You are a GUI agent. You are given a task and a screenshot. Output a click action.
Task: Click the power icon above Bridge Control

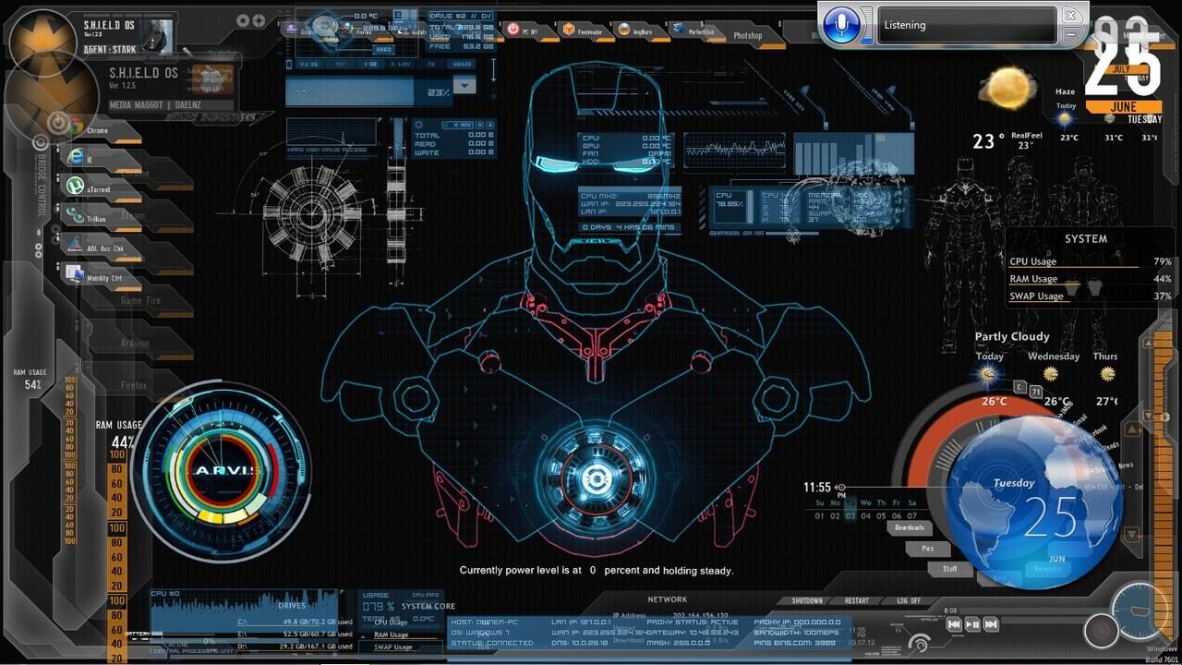pos(57,122)
